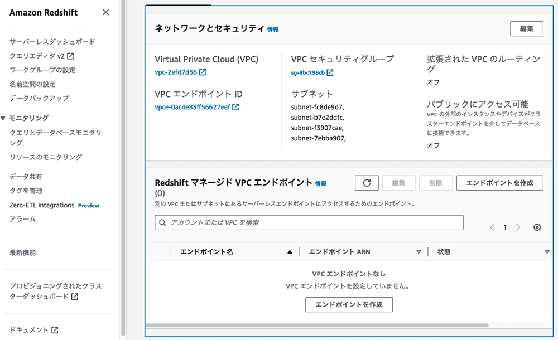Go to ワークグループの設定

point(42,70)
